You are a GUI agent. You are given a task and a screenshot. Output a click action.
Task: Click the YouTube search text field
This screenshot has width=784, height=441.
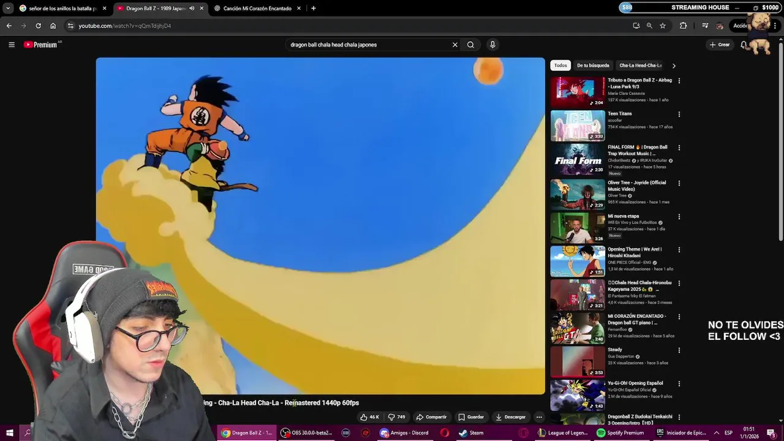pos(367,45)
